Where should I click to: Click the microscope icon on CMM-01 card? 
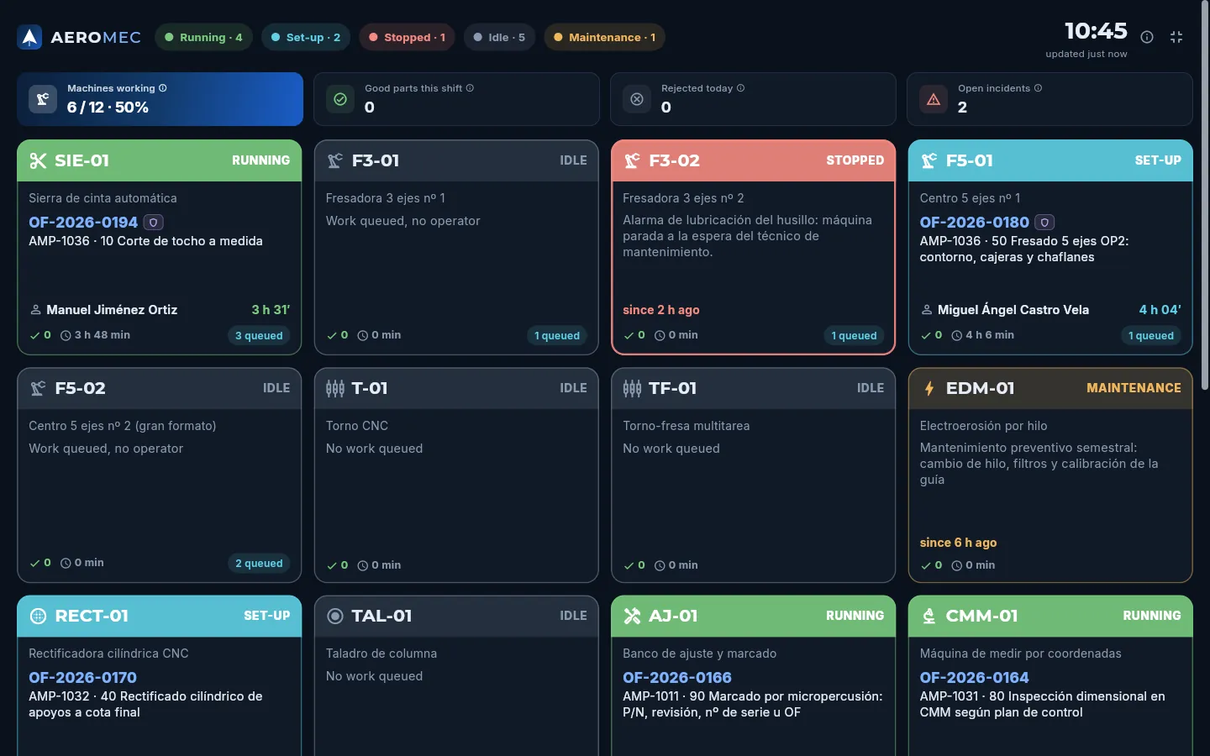(x=929, y=616)
